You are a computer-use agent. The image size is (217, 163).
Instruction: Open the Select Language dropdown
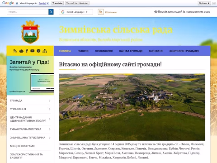click(76, 12)
